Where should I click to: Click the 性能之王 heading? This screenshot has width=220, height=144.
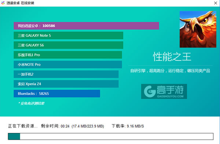(172, 57)
